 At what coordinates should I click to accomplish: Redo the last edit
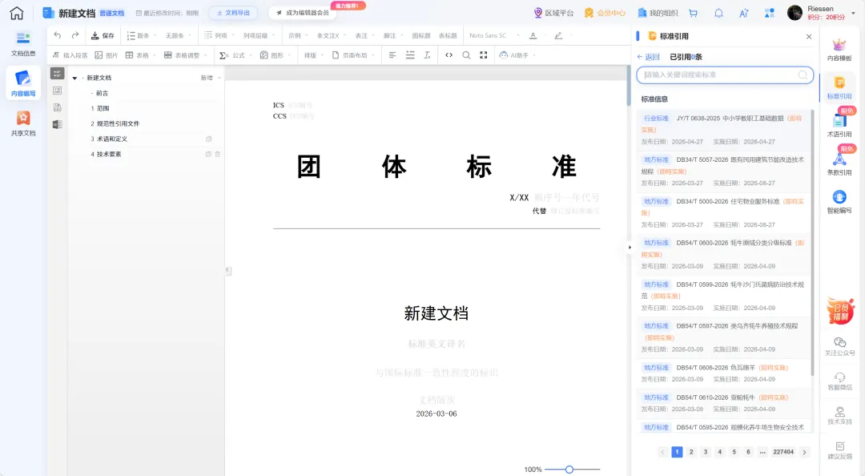click(75, 35)
